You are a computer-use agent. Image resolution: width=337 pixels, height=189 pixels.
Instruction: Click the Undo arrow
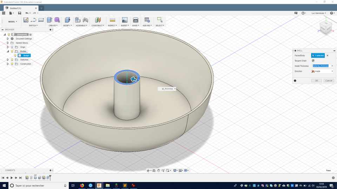coord(27,13)
